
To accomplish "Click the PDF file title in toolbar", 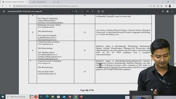I will coord(25,12).
